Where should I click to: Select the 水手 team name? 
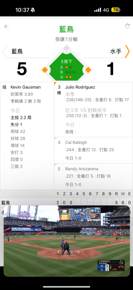116,51
